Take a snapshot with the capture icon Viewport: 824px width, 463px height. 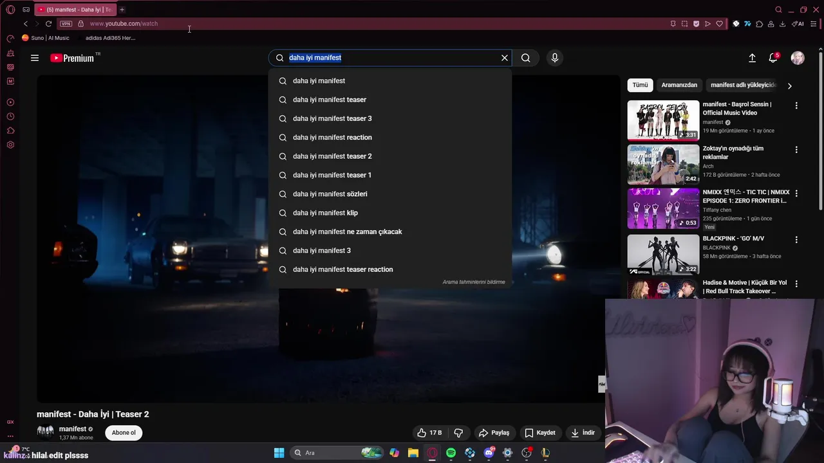pos(684,24)
